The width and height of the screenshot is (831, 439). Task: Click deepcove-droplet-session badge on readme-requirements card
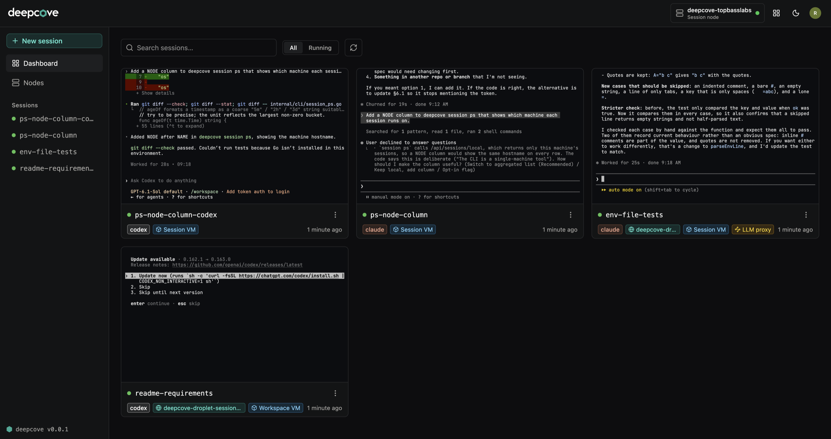(x=199, y=407)
